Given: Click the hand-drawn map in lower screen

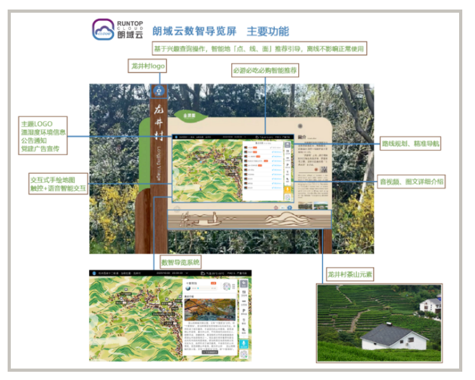Looking at the screenshot, I should (134, 318).
